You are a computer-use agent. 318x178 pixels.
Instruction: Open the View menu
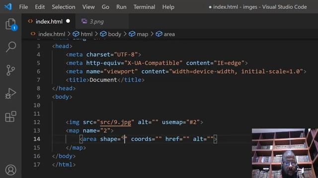[x=88, y=7]
